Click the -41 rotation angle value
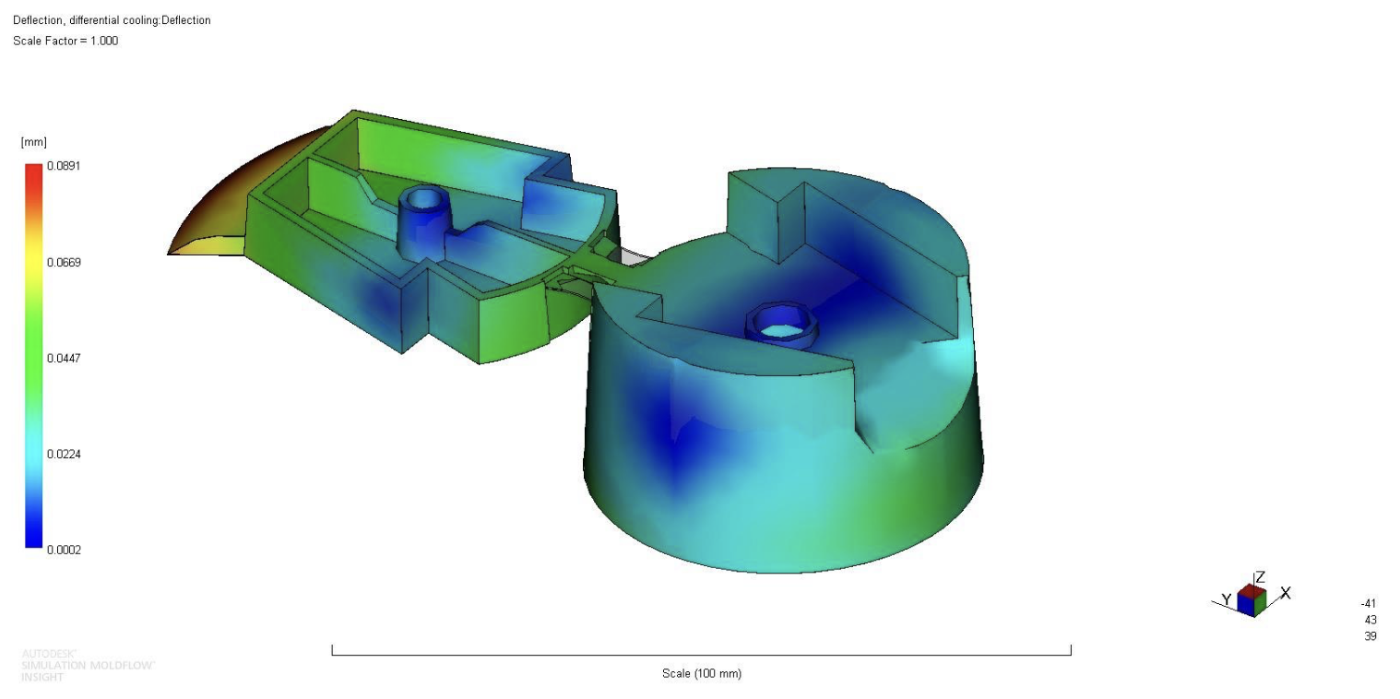 click(x=1369, y=603)
